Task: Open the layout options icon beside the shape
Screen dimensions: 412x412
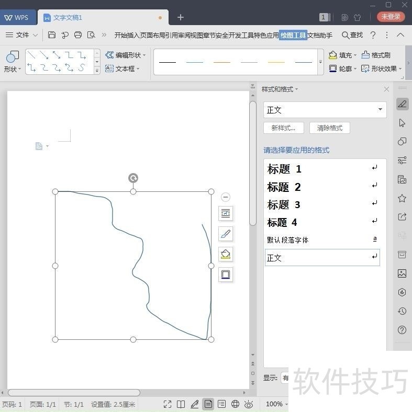Action: coord(226,213)
